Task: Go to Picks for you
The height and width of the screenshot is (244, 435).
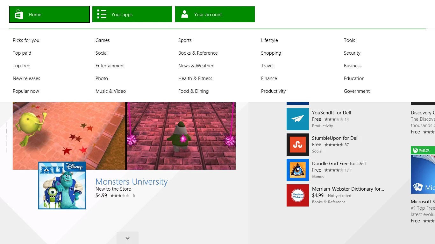Action: 26,40
